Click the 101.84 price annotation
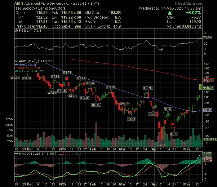The image size is (217, 187). (125, 103)
